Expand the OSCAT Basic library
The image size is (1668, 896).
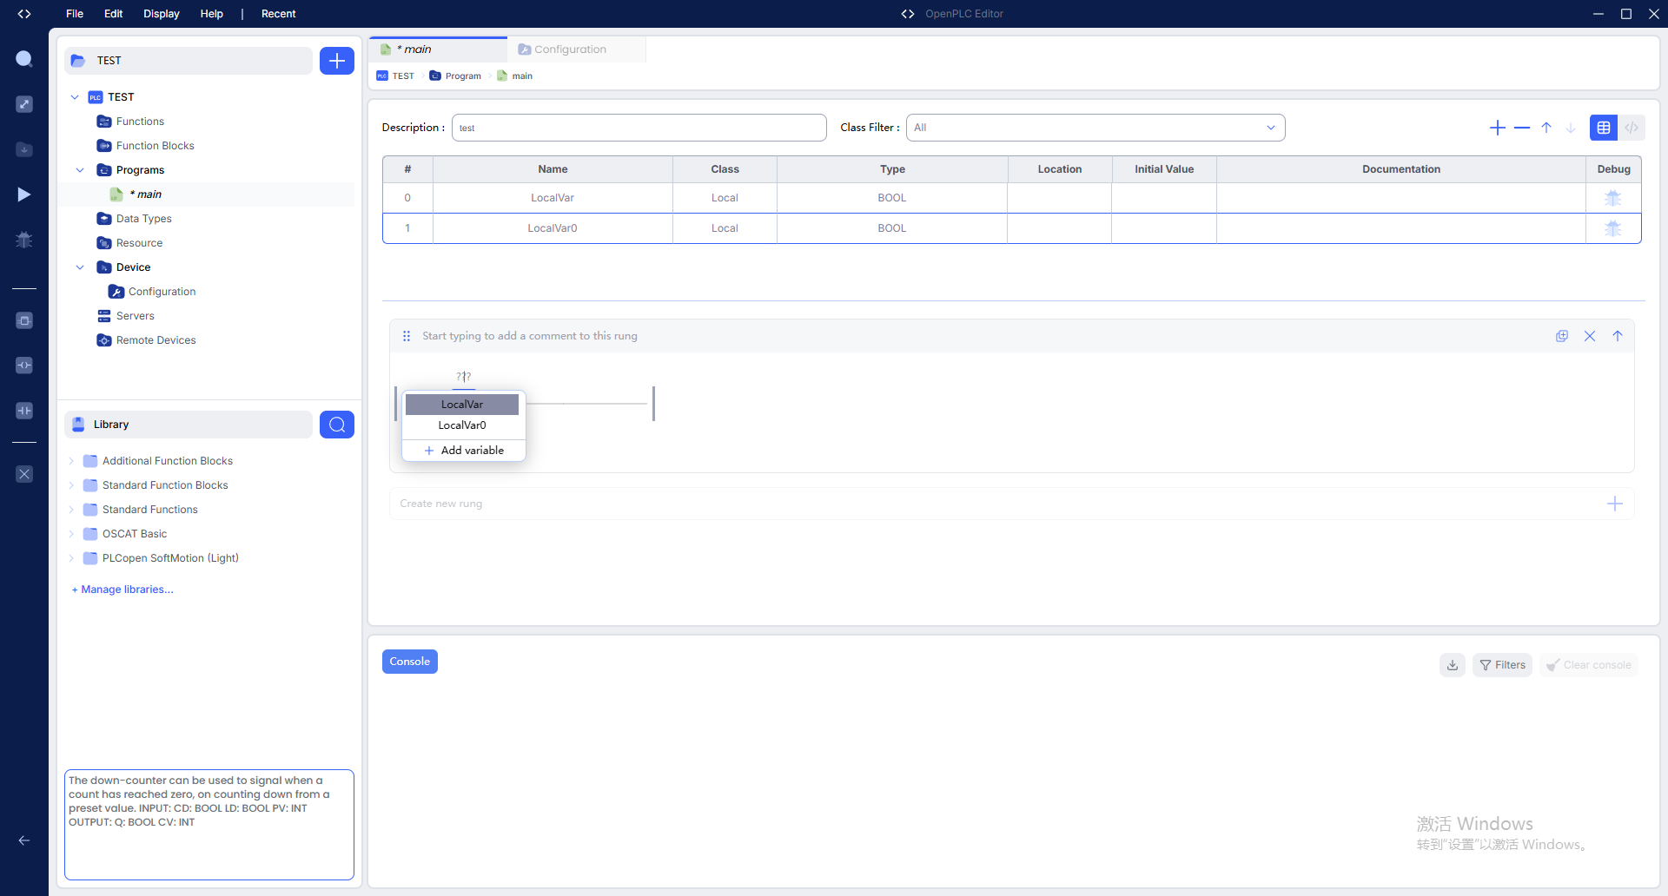[71, 534]
